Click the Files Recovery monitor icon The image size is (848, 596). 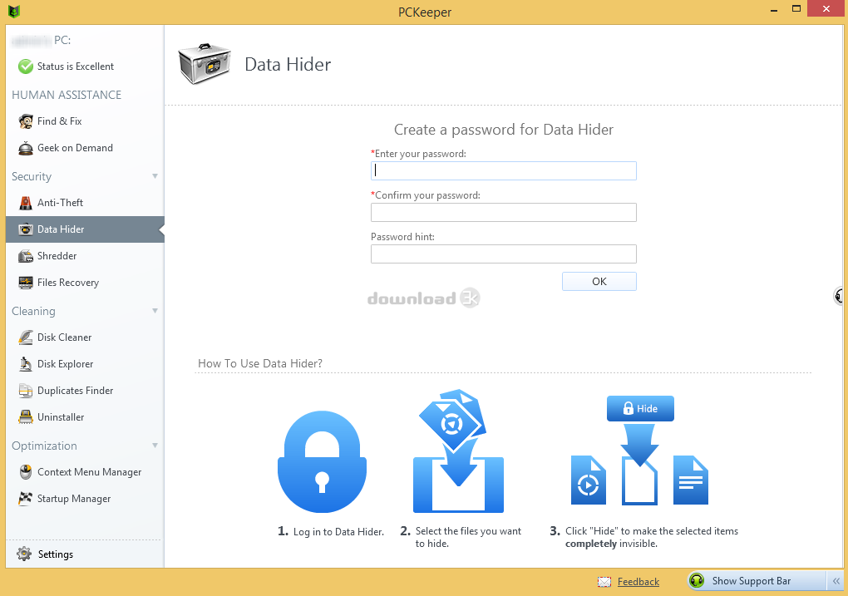(26, 283)
